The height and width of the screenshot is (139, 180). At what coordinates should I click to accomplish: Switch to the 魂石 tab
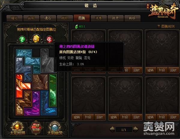[x=48, y=18]
